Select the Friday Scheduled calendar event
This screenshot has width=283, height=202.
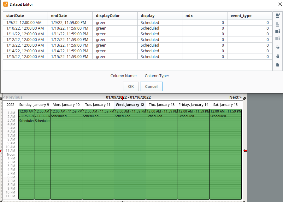[x=194, y=154]
